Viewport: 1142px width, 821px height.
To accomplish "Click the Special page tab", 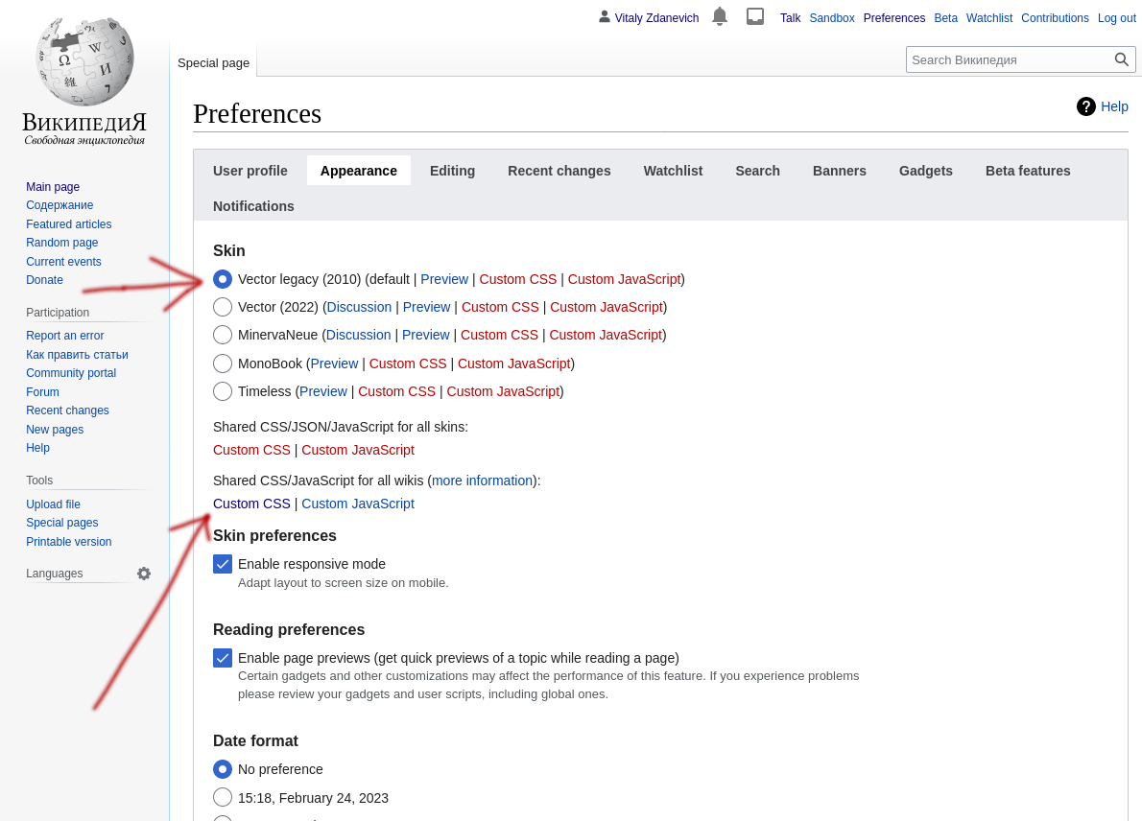I will pos(213,62).
